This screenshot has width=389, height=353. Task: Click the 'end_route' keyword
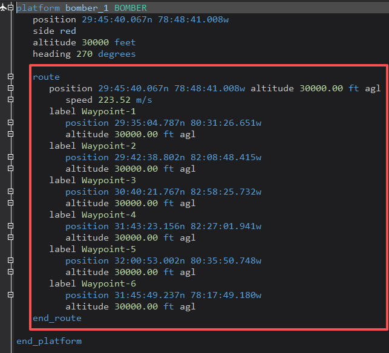57,319
